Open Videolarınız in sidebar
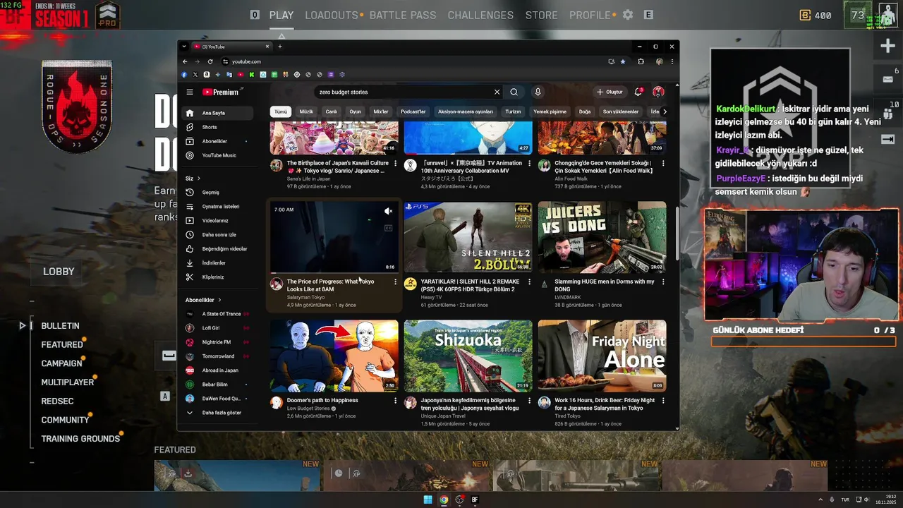This screenshot has height=508, width=903. pyautogui.click(x=217, y=221)
